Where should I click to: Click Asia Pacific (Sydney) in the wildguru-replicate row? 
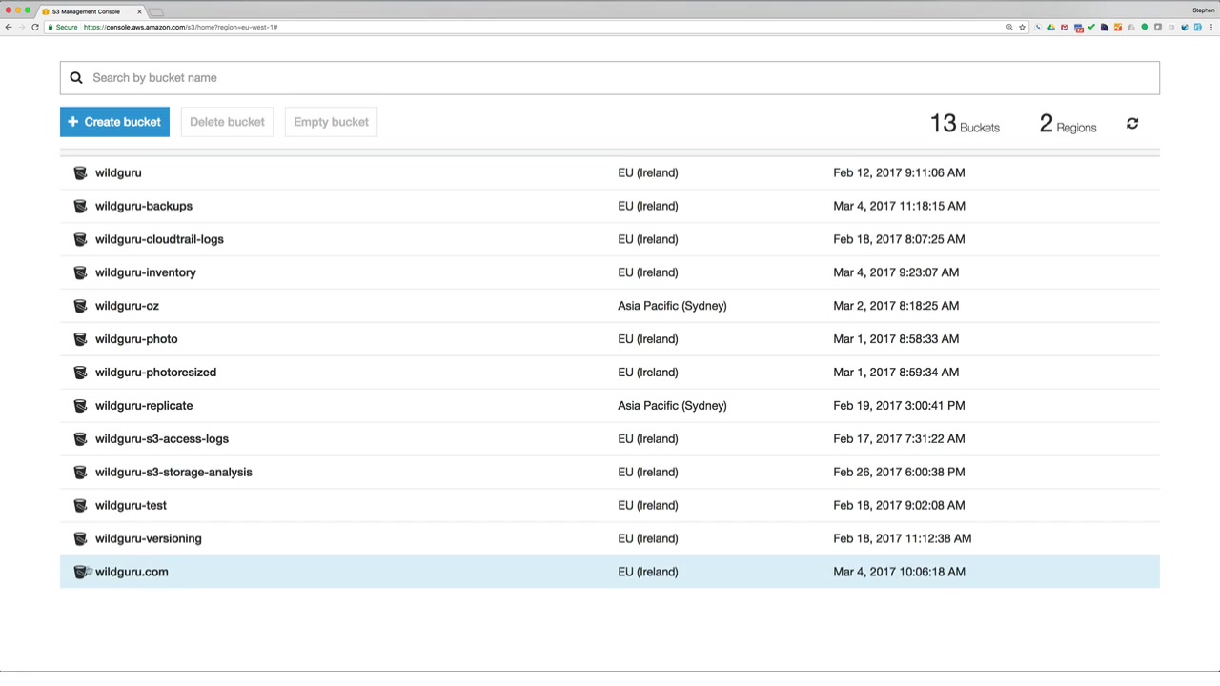[672, 406]
